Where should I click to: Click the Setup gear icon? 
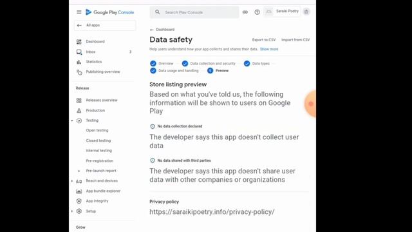click(79, 211)
